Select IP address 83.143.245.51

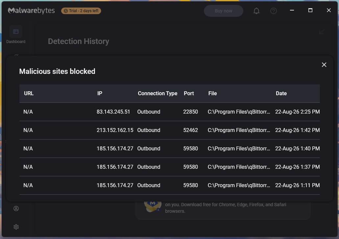pos(113,112)
